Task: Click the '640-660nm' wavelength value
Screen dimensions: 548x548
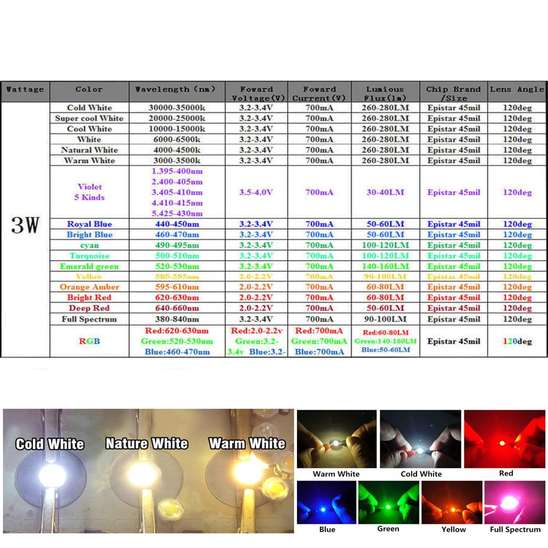Action: [177, 308]
